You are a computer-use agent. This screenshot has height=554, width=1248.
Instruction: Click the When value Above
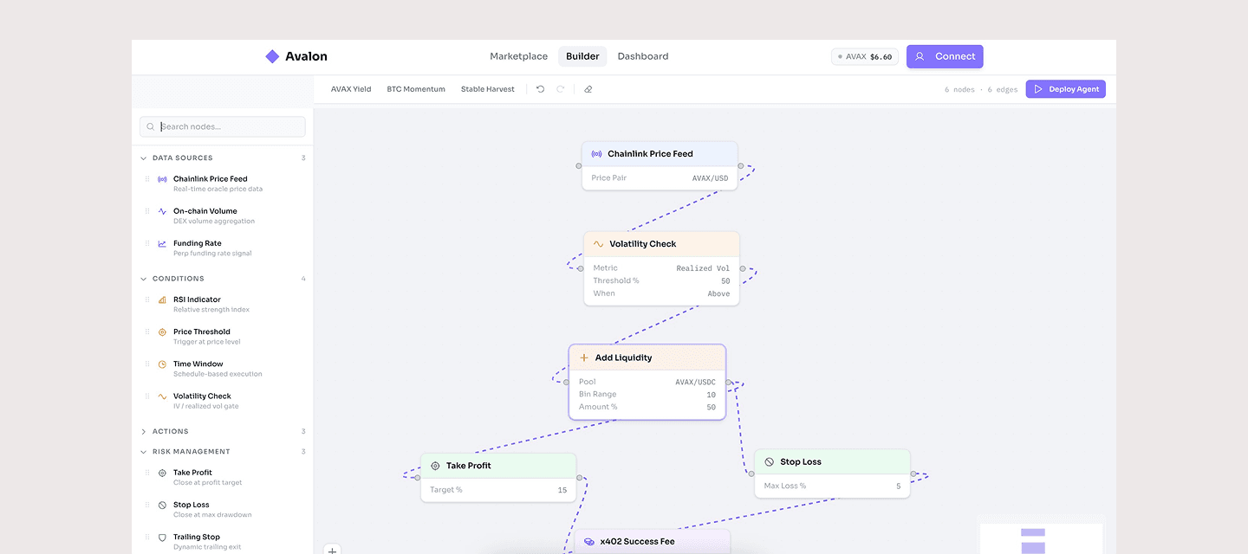click(718, 294)
